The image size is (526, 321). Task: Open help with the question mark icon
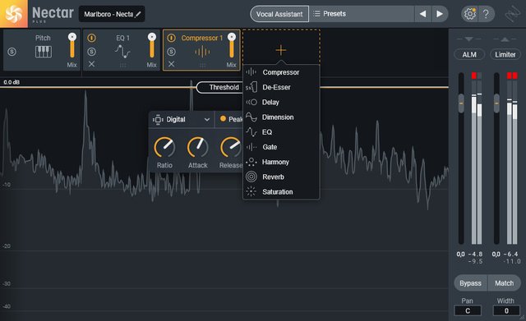point(486,14)
